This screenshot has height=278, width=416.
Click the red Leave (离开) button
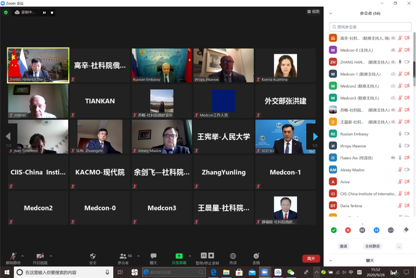311,259
